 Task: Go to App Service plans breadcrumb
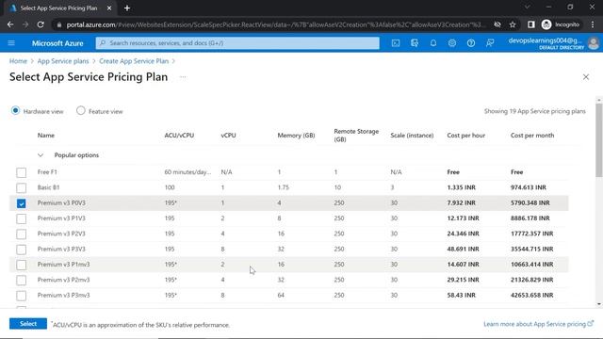point(63,61)
